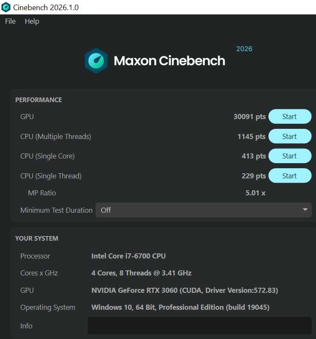Click the 229 pts single thread score
The height and width of the screenshot is (339, 316).
[x=254, y=176]
